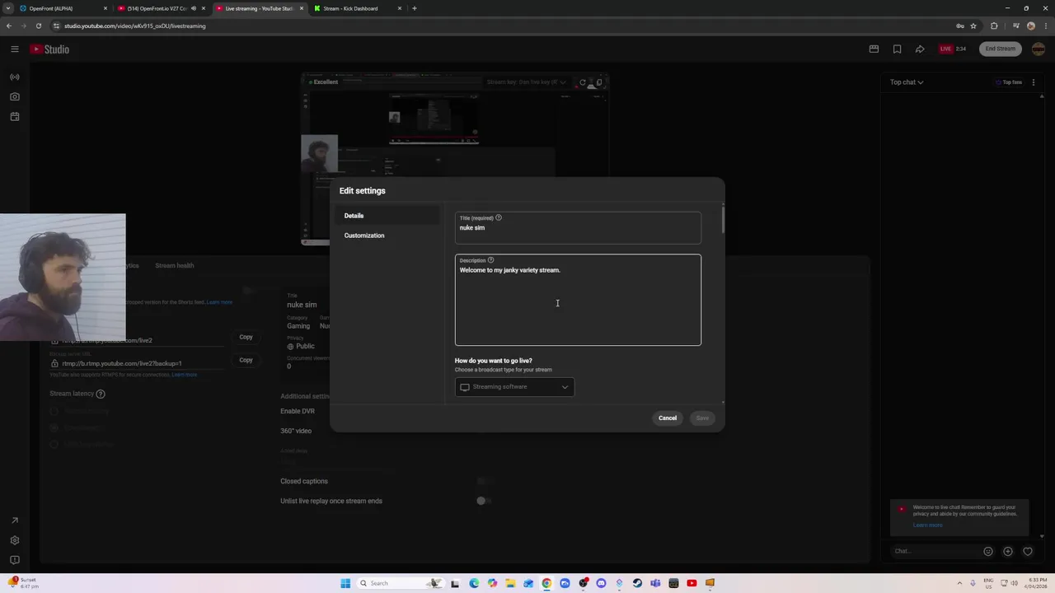Open the Chrome three-dot menu

click(x=1044, y=26)
